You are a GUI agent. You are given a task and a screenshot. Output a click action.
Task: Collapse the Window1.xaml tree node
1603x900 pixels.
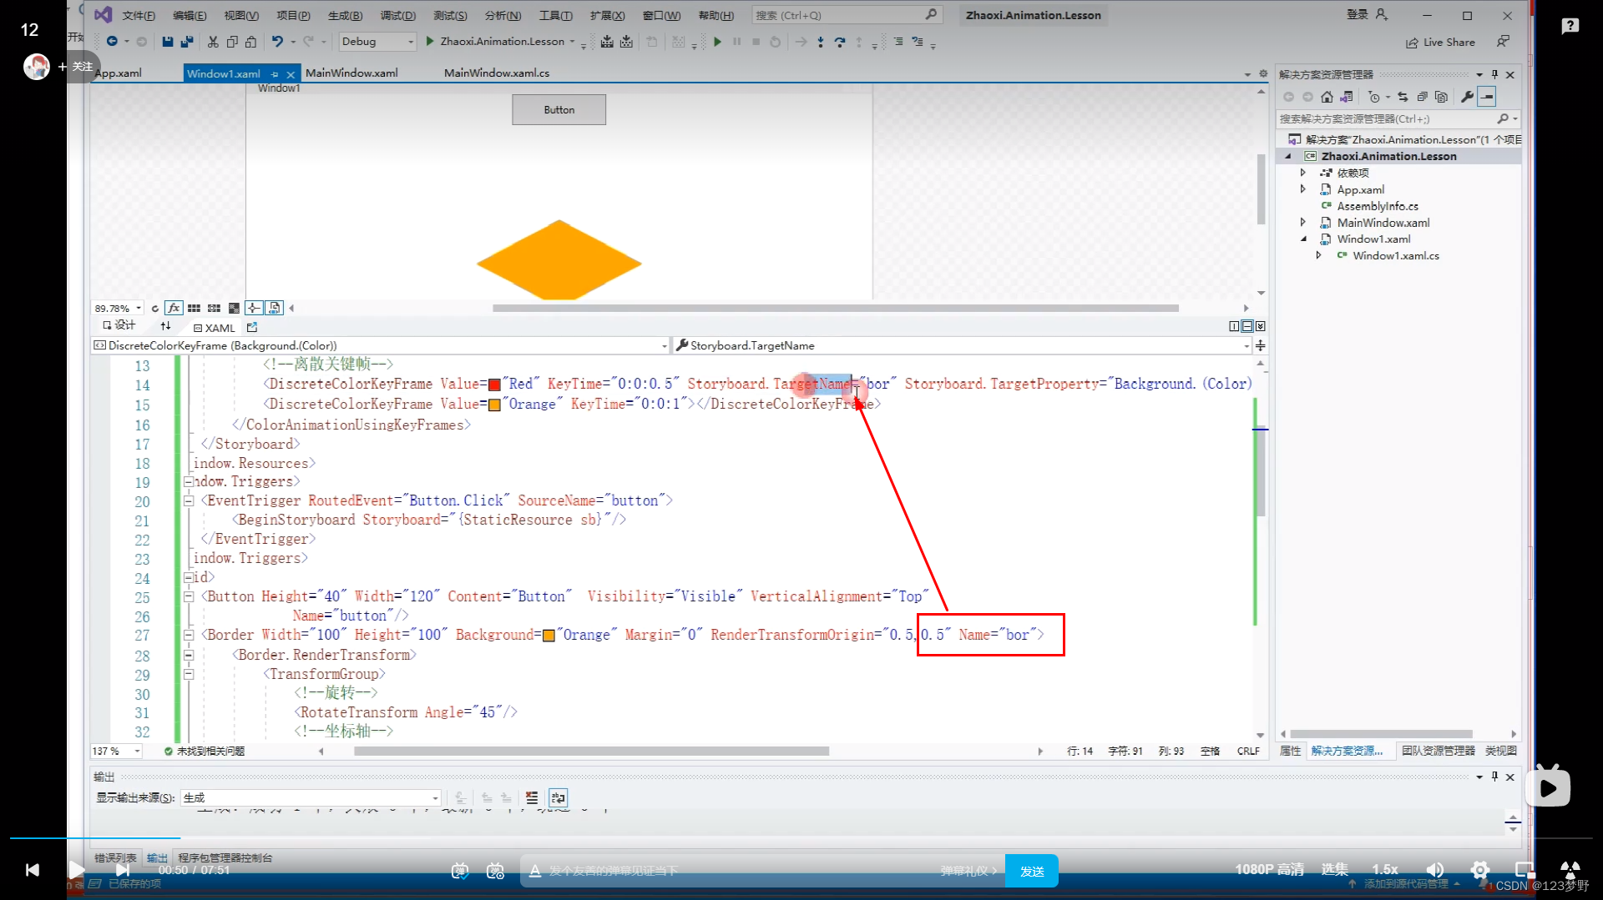pyautogui.click(x=1303, y=239)
